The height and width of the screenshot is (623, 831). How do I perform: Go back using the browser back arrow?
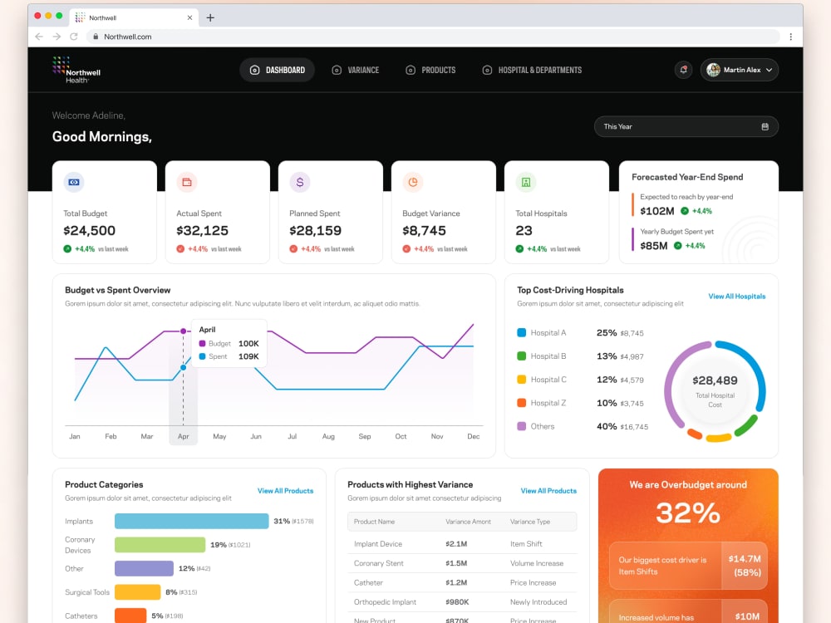click(39, 37)
